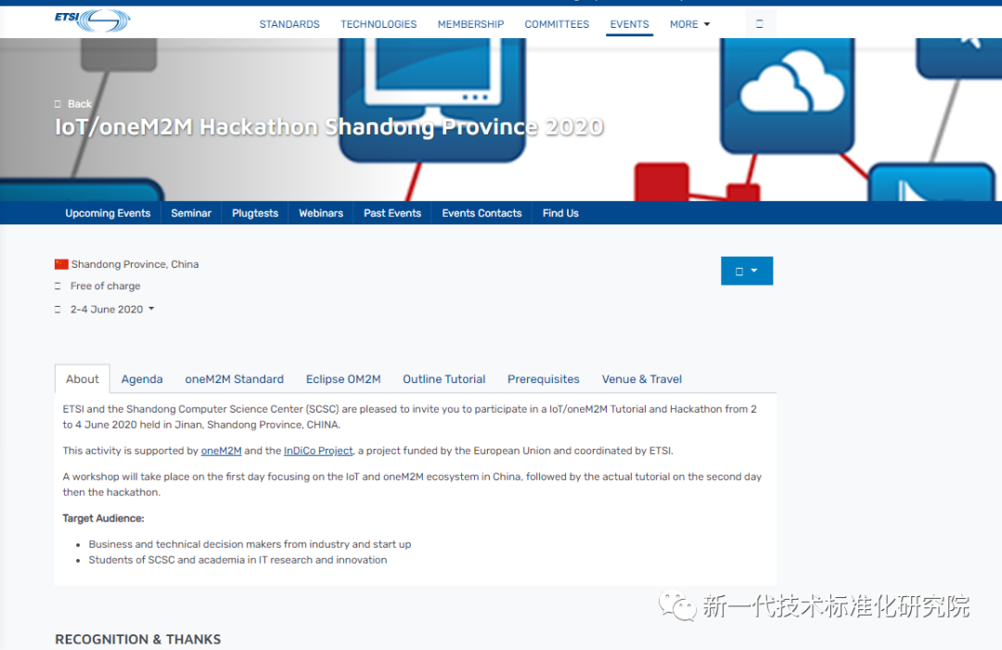The width and height of the screenshot is (1002, 650).
Task: Click the event title heading
Action: (329, 126)
